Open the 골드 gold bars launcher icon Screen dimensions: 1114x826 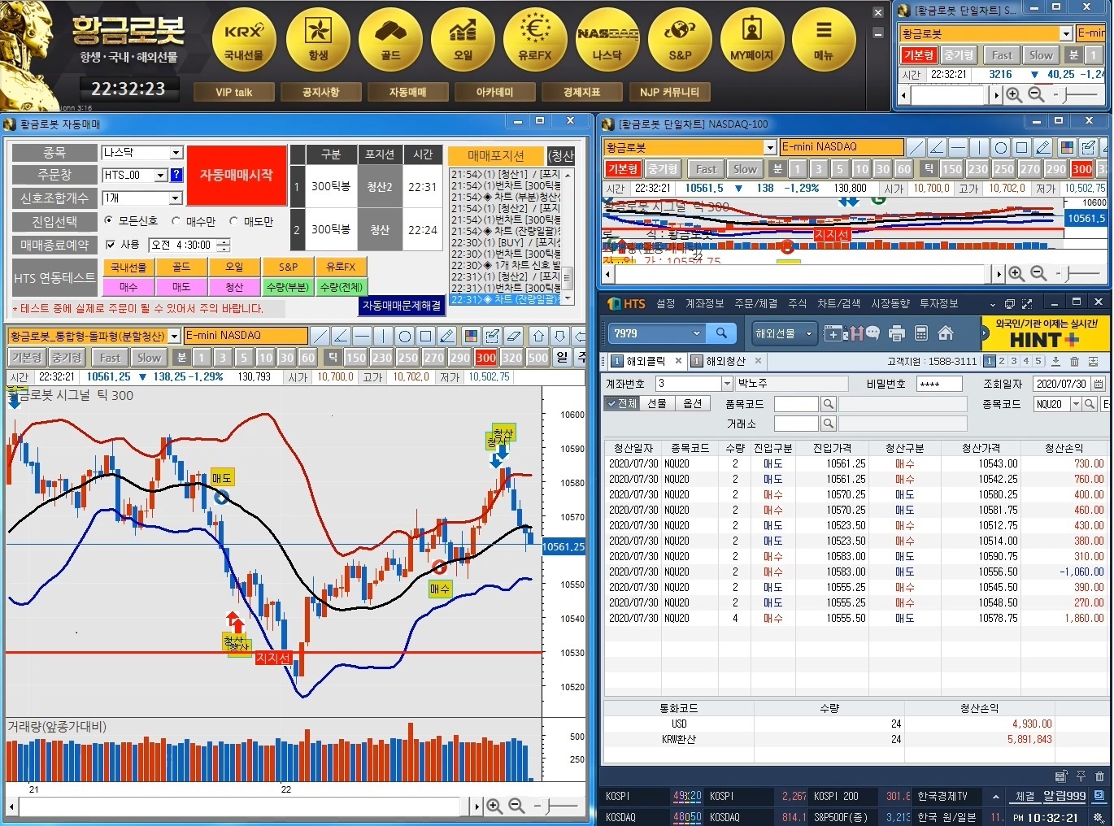[x=390, y=40]
